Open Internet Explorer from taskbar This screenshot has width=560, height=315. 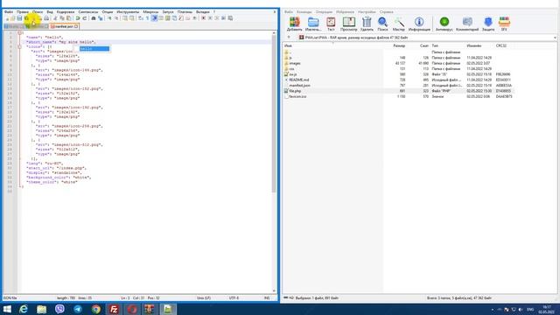coord(24,309)
